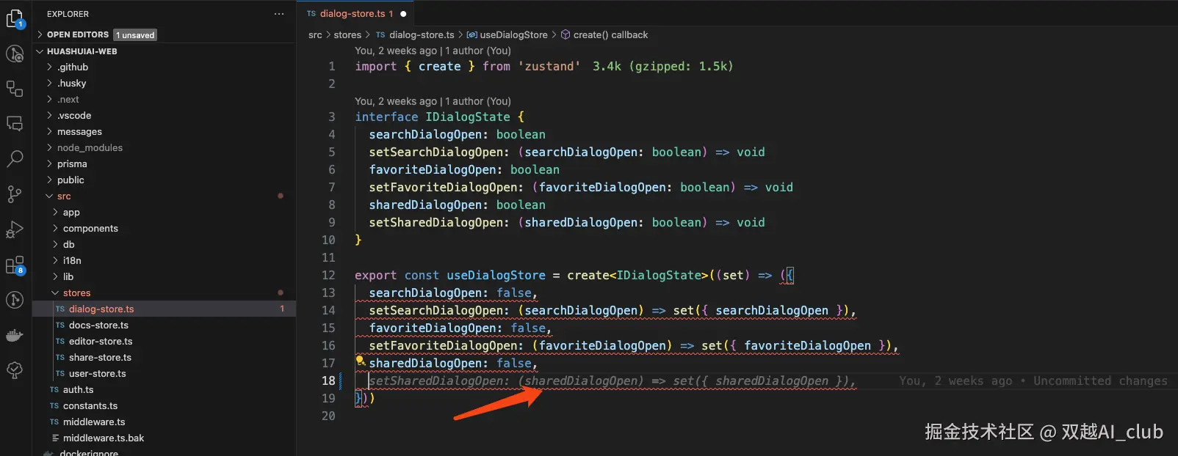Click the blame codelens above line 1
The image size is (1178, 456).
pyautogui.click(x=433, y=51)
